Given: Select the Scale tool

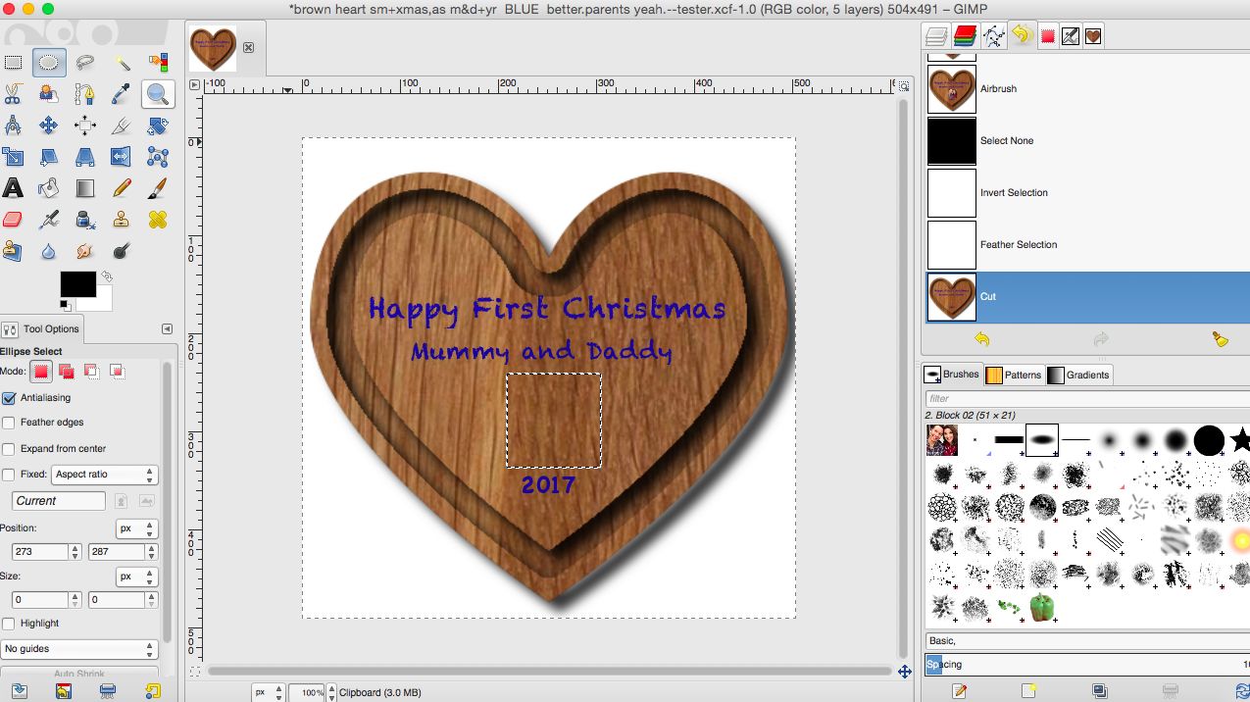Looking at the screenshot, I should (13, 157).
